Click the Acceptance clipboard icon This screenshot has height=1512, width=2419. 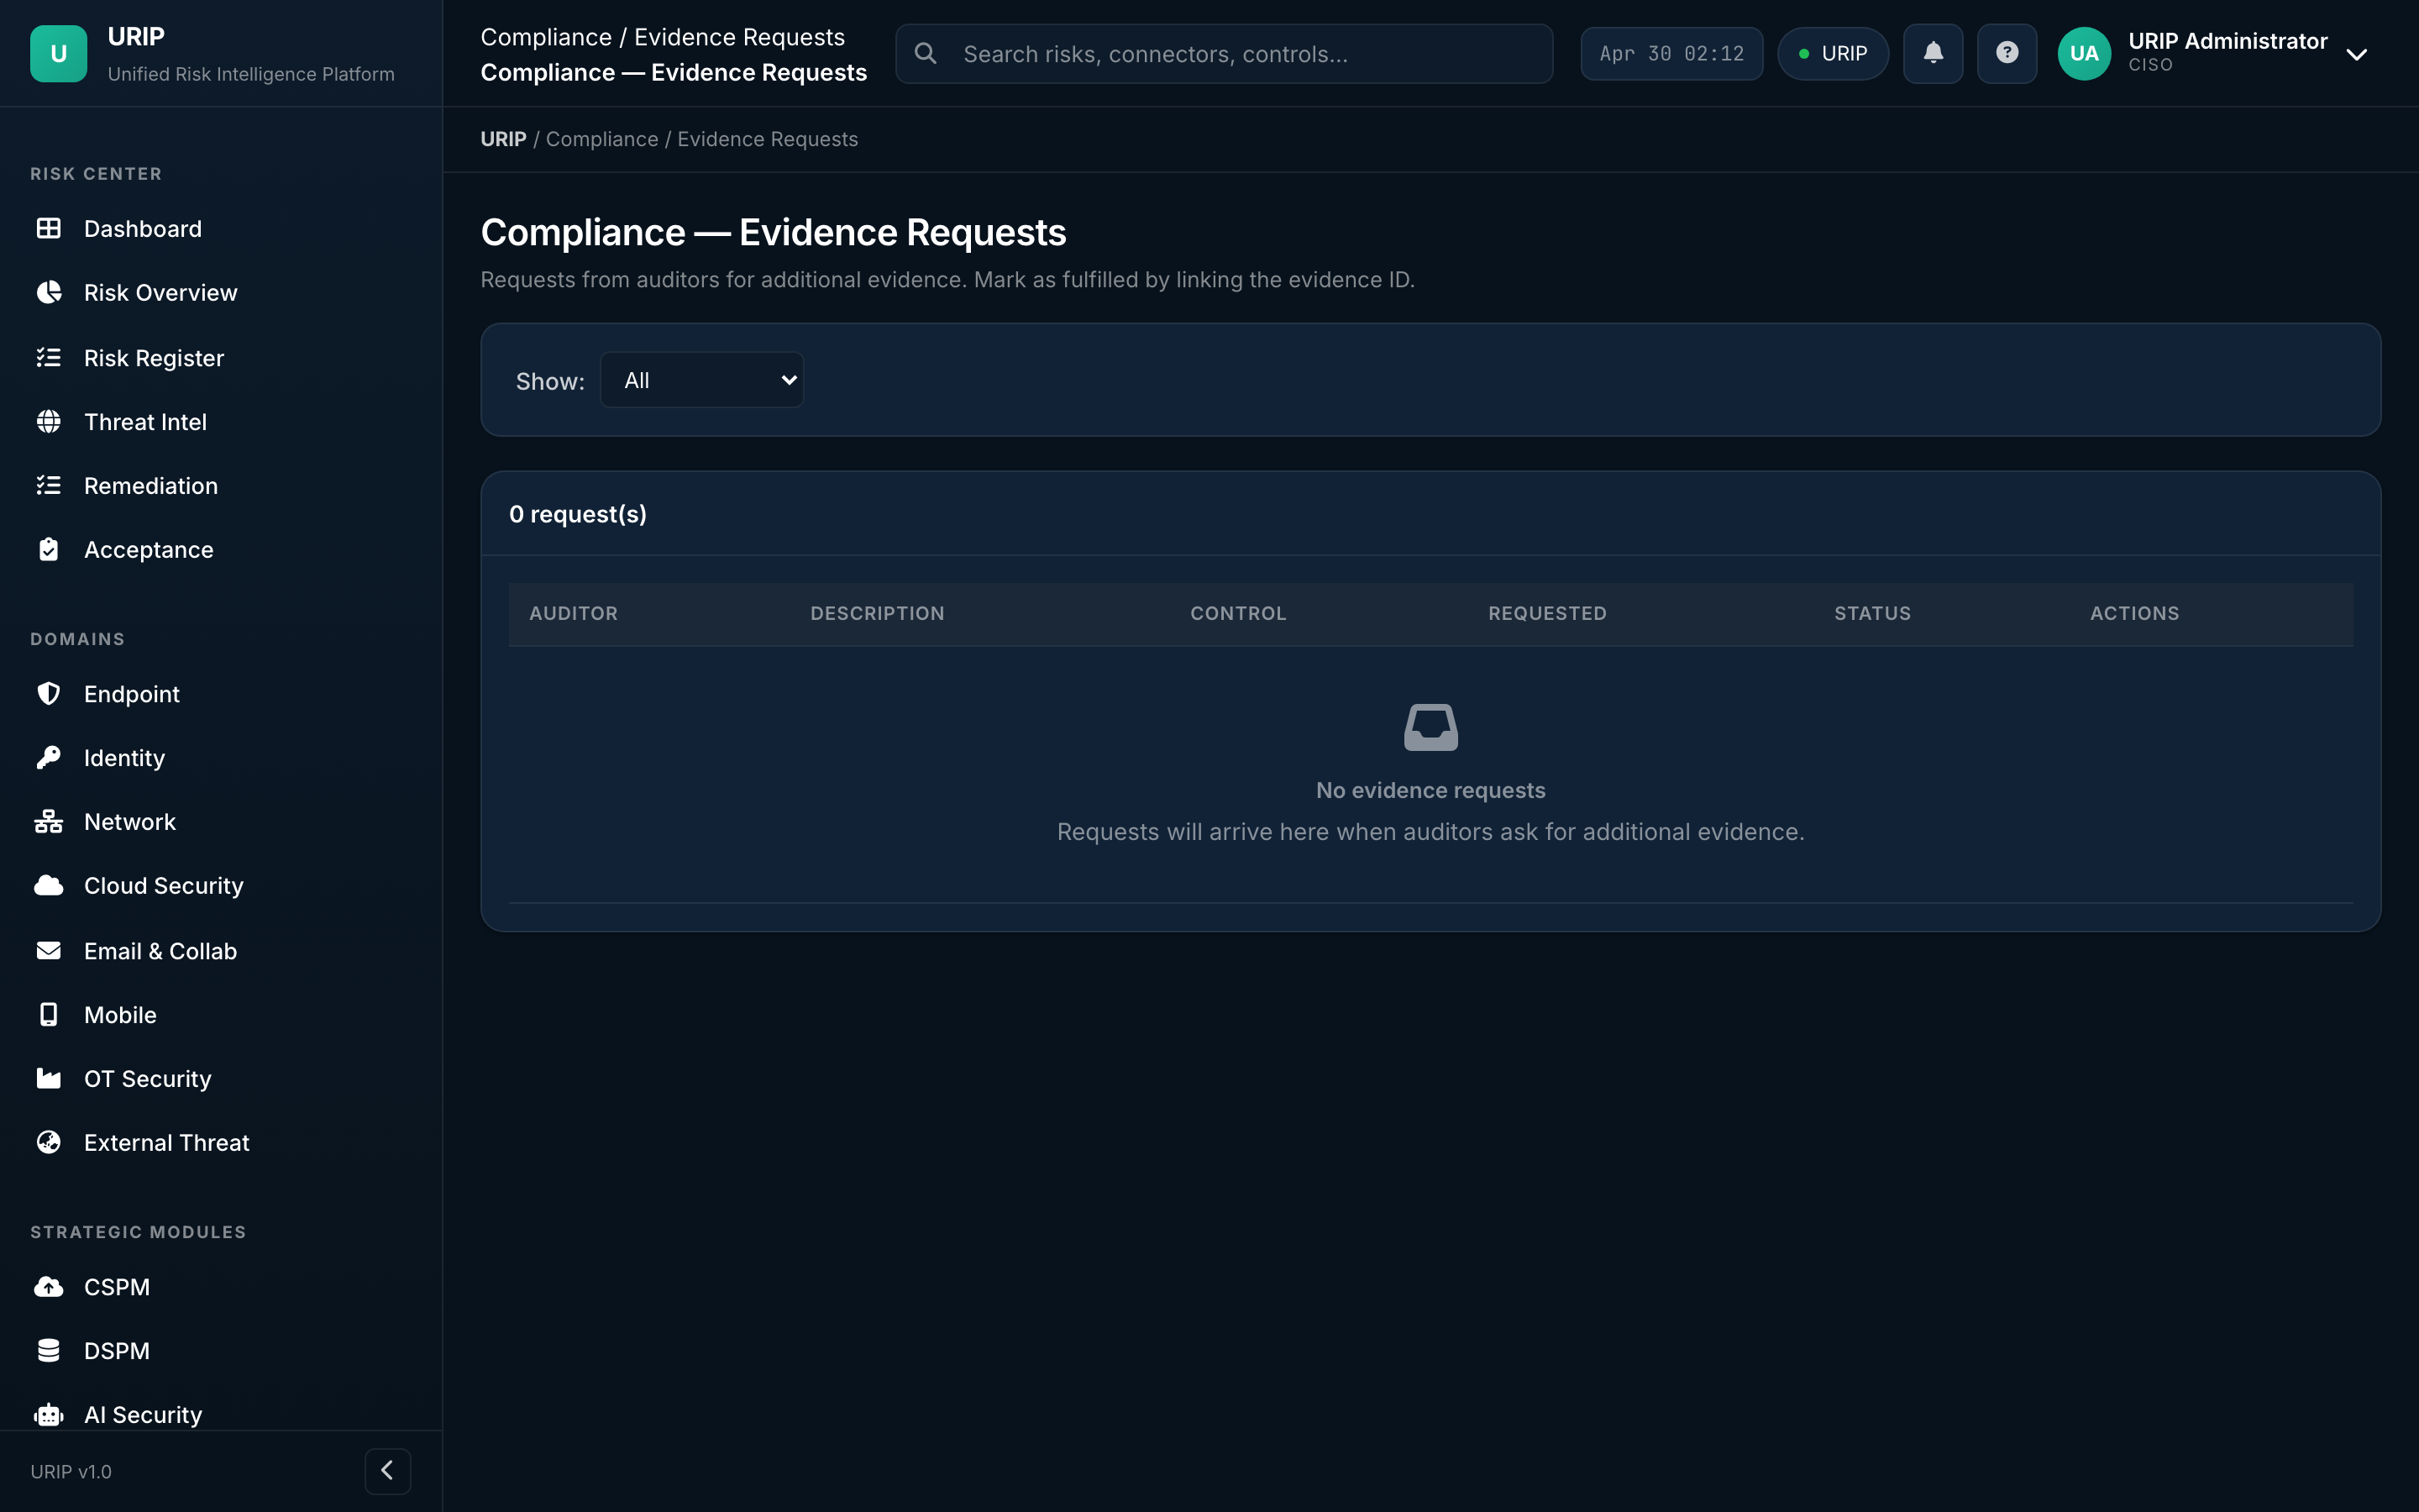coord(48,550)
